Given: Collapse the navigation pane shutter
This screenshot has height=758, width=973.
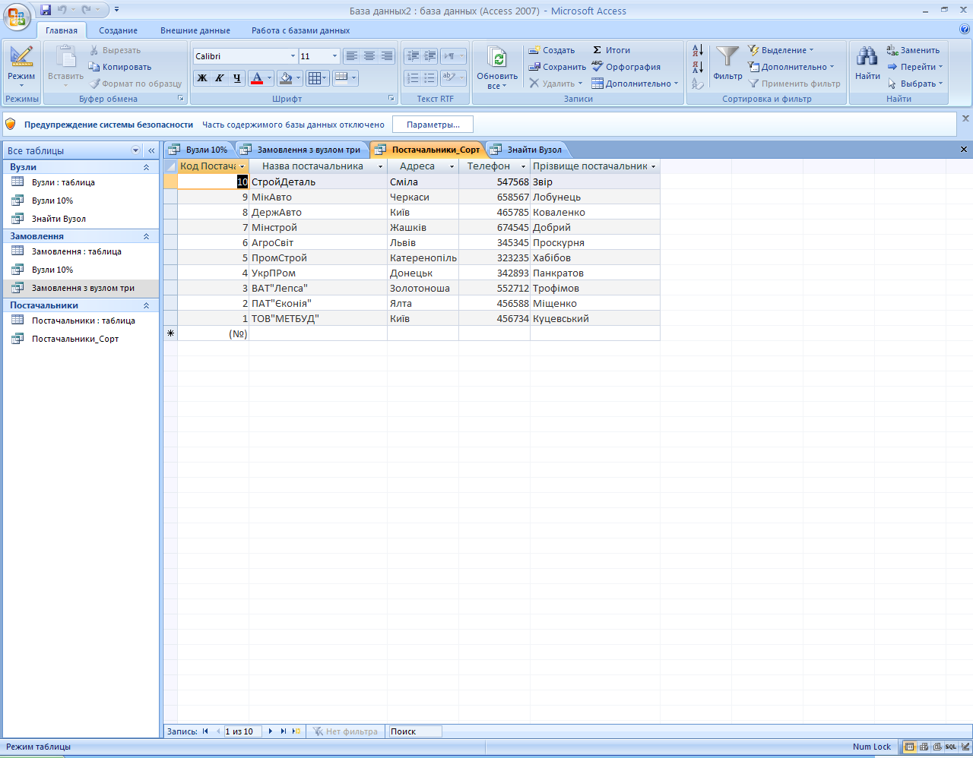Looking at the screenshot, I should point(151,150).
